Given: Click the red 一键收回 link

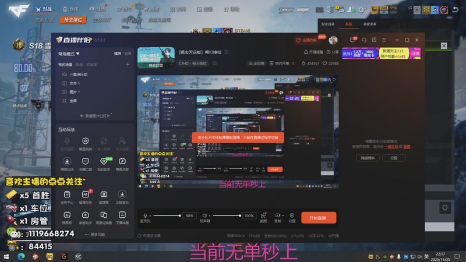Looking at the screenshot, I should point(391,147).
